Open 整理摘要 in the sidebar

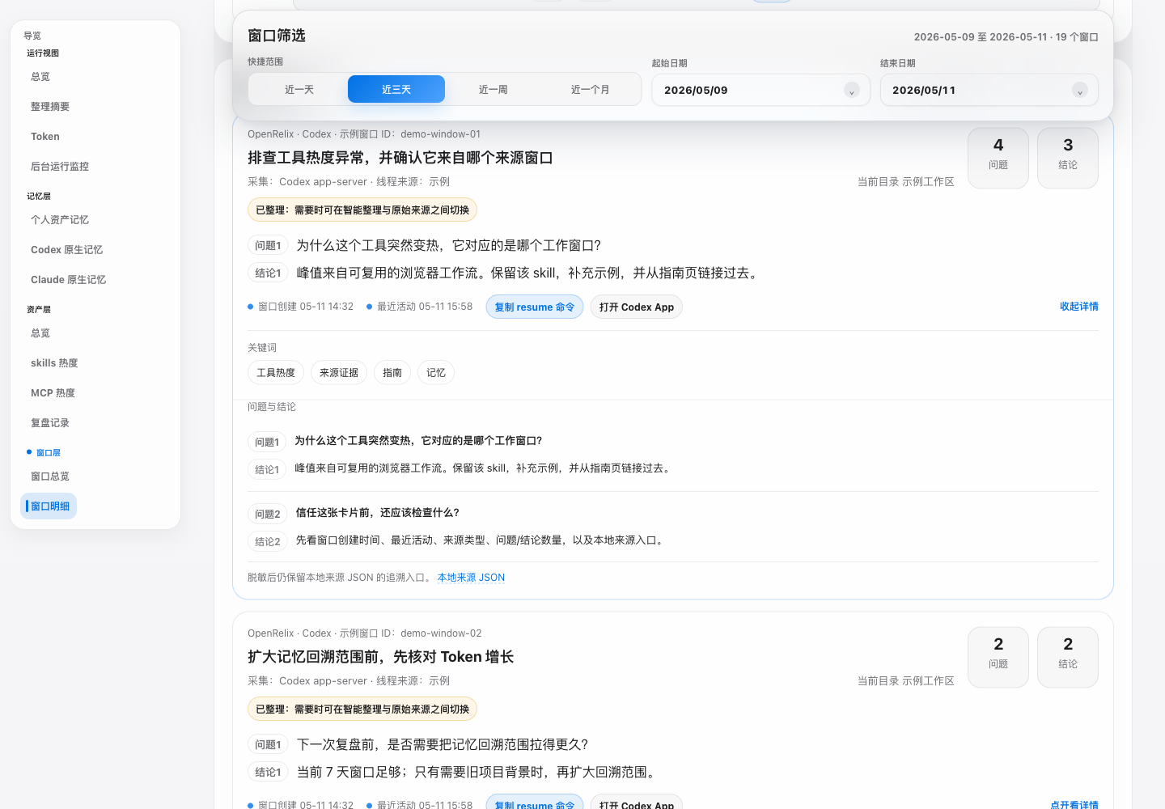(x=50, y=107)
